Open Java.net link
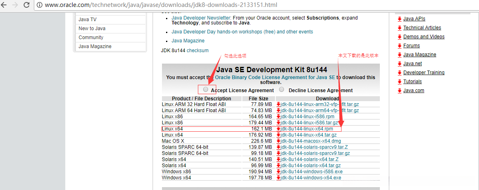This screenshot has width=479, height=190. 412,64
